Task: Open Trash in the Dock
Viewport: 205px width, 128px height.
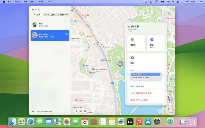Action: 192,122
